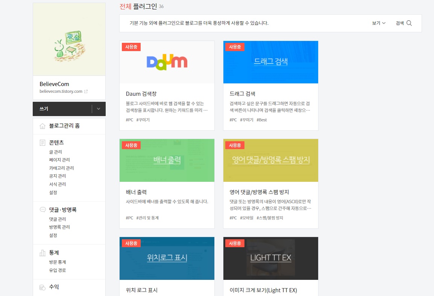Click the 사용중 badge on 드래그 검색 card

click(235, 47)
